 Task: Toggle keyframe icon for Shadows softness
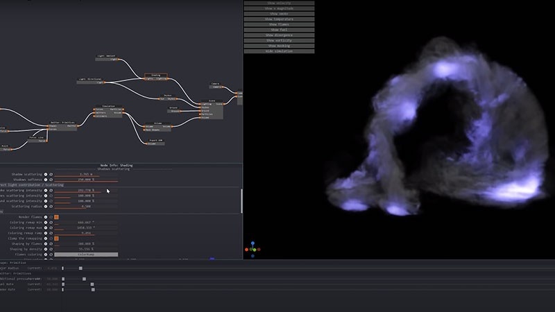click(x=46, y=180)
